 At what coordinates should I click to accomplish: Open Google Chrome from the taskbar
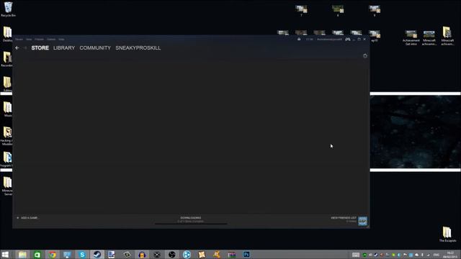(x=53, y=254)
